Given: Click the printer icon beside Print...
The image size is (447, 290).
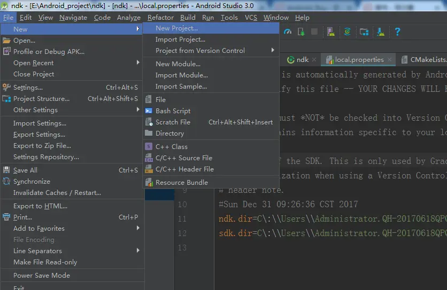Looking at the screenshot, I should (6, 217).
